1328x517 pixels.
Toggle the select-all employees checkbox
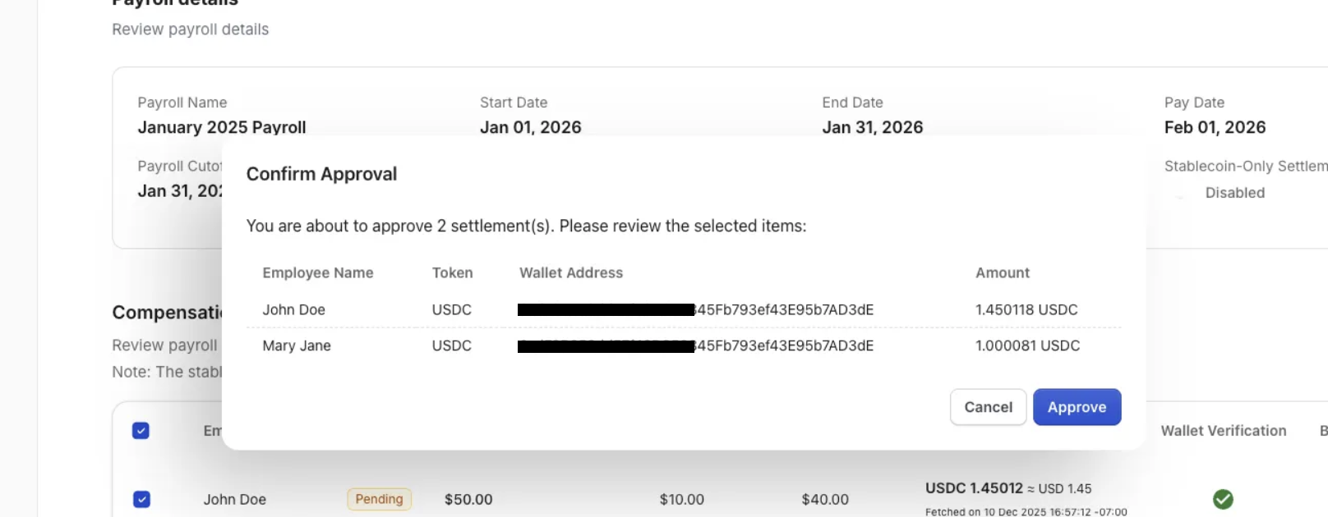(x=141, y=431)
